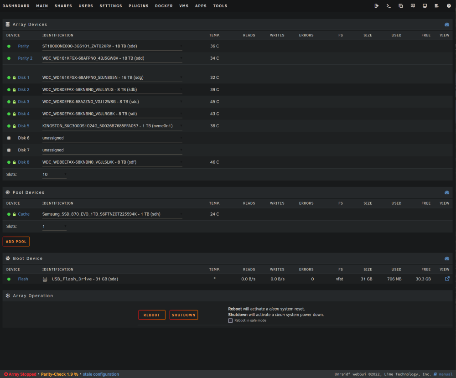The width and height of the screenshot is (456, 378).
Task: Open the system log icon
Action: click(436, 6)
